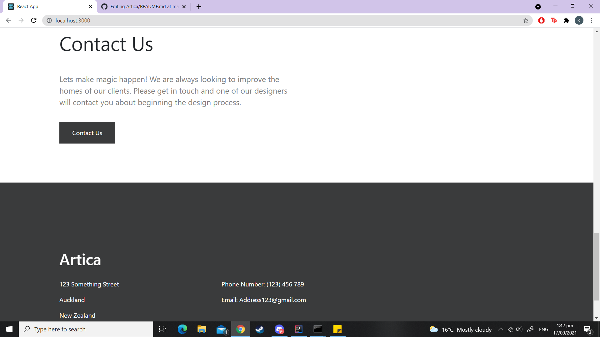Click the profile avatar K
This screenshot has width=600, height=337.
(x=579, y=20)
